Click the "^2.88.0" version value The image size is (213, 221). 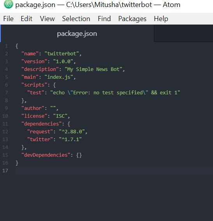[72, 132]
